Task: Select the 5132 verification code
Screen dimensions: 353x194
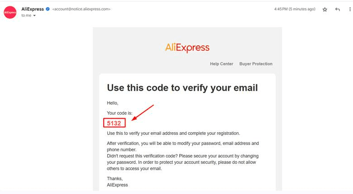Action: click(x=114, y=123)
